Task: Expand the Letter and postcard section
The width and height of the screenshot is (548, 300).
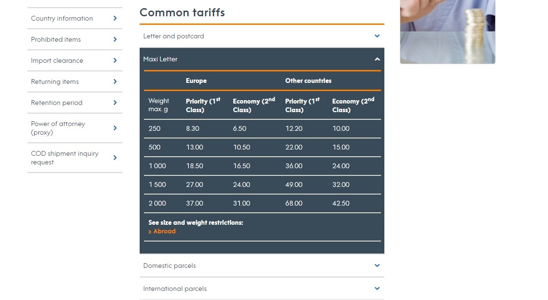Action: tap(262, 36)
